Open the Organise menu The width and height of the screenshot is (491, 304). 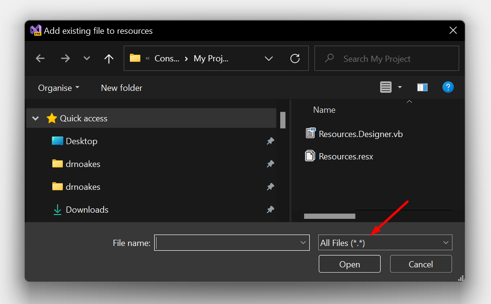coord(58,88)
